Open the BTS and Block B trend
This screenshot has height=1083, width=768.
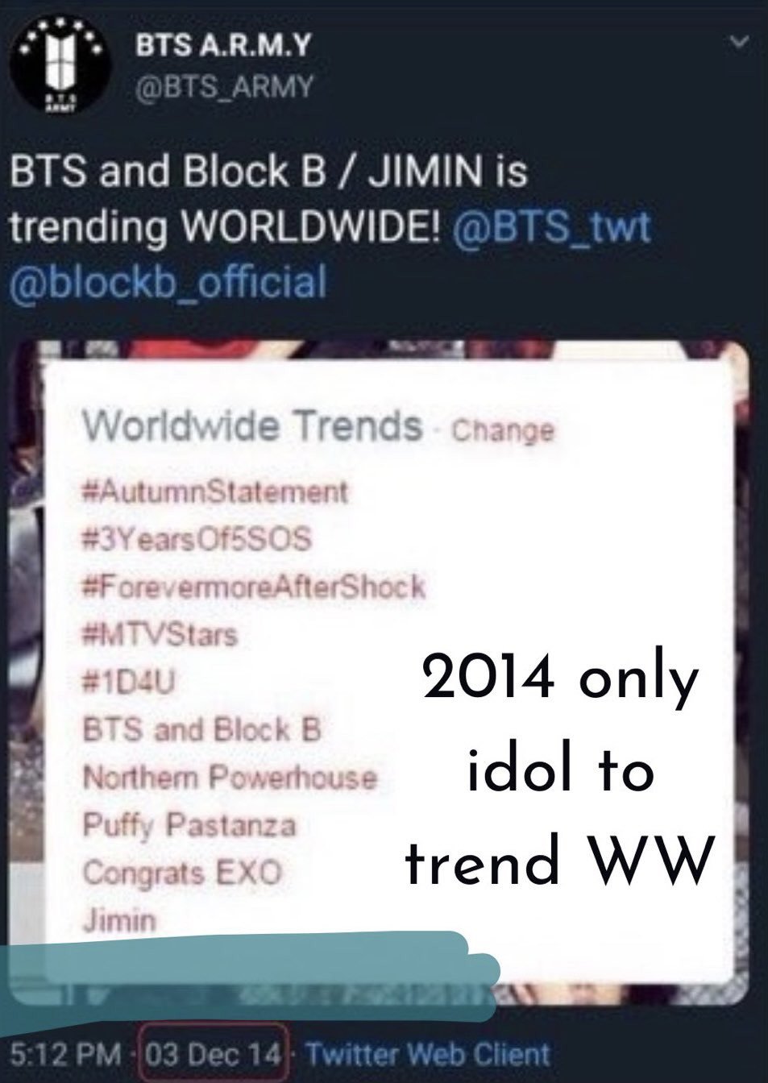202,730
